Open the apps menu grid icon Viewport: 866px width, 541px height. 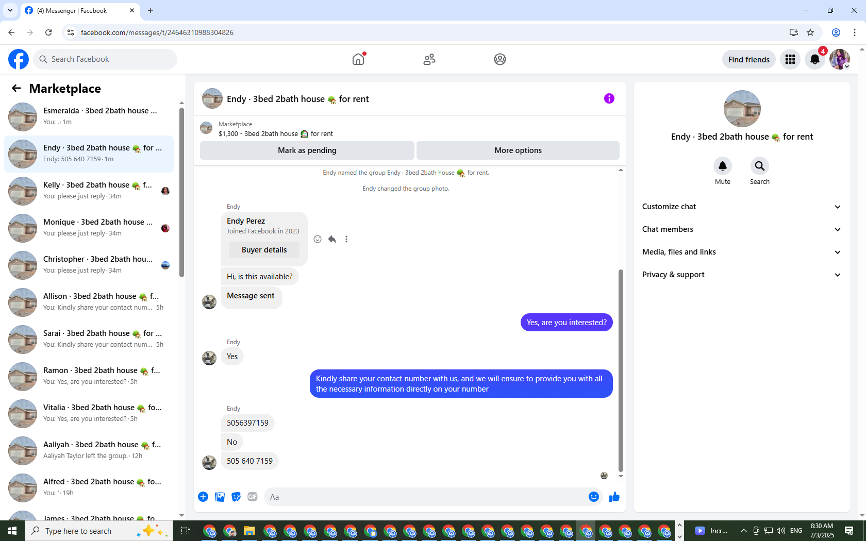(790, 59)
